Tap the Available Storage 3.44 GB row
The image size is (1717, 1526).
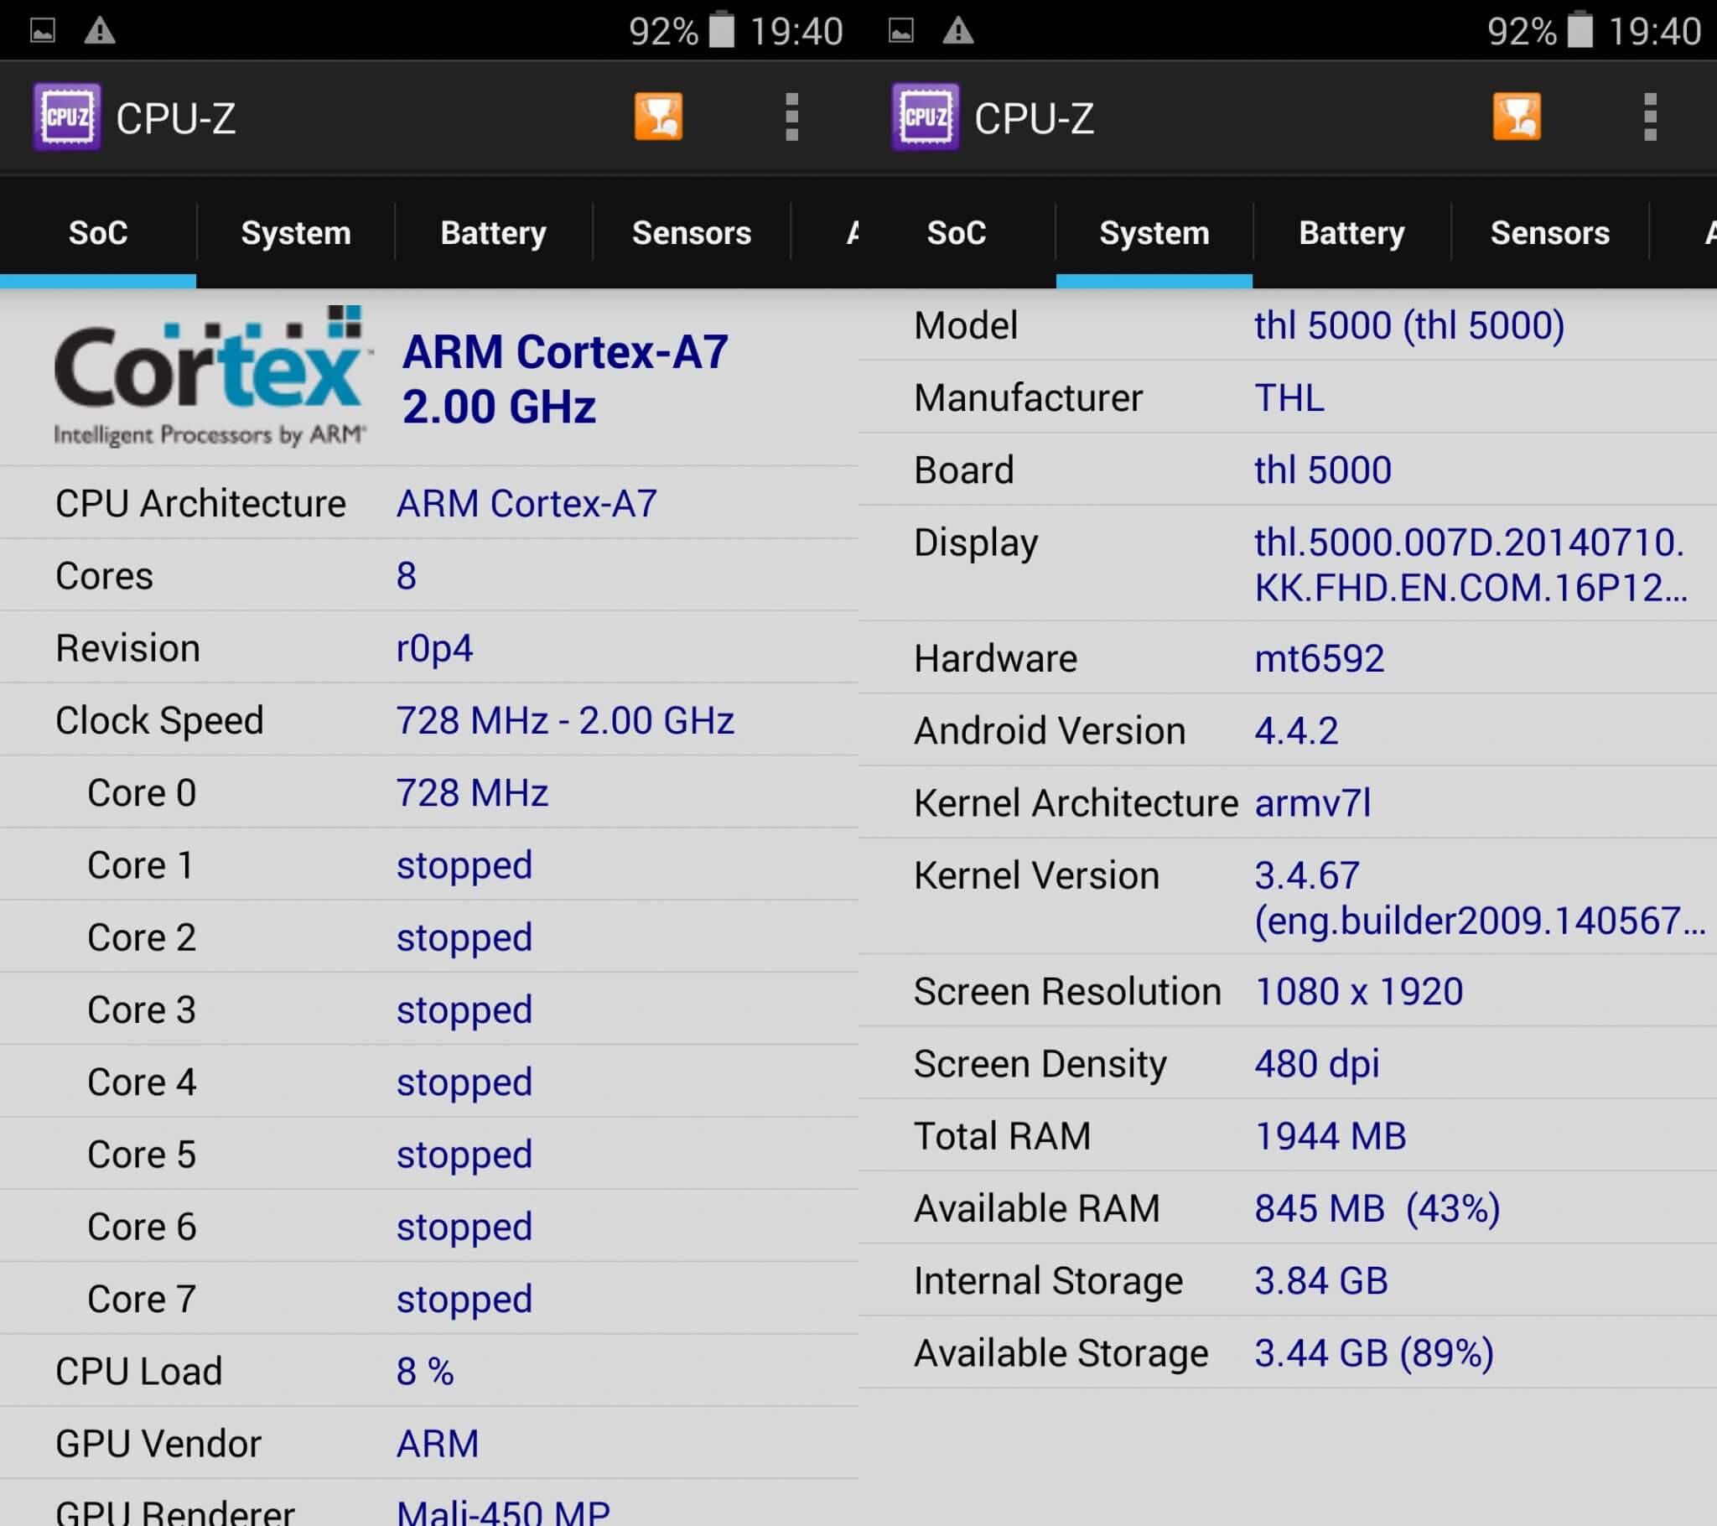click(x=1288, y=1352)
